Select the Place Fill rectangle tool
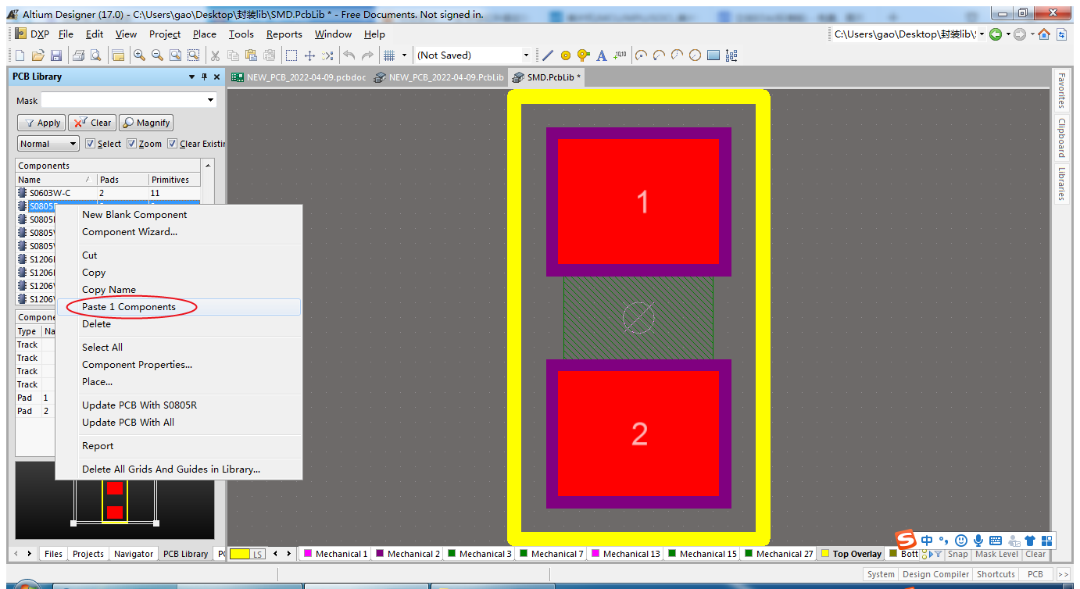The height and width of the screenshot is (589, 1080). [x=713, y=55]
